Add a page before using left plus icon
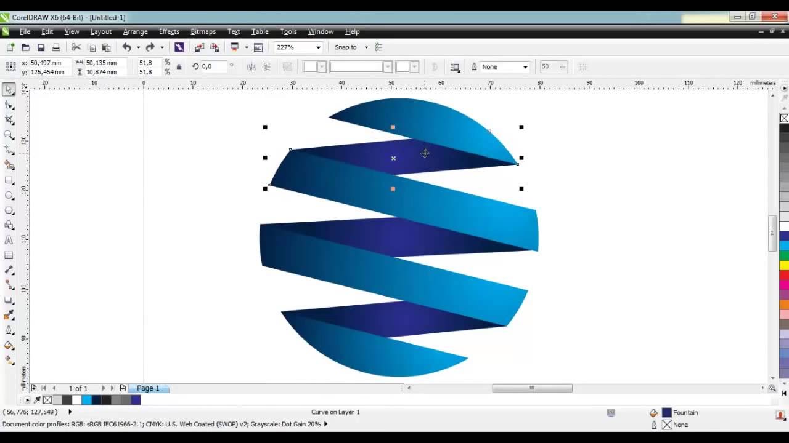789x443 pixels. coord(33,388)
